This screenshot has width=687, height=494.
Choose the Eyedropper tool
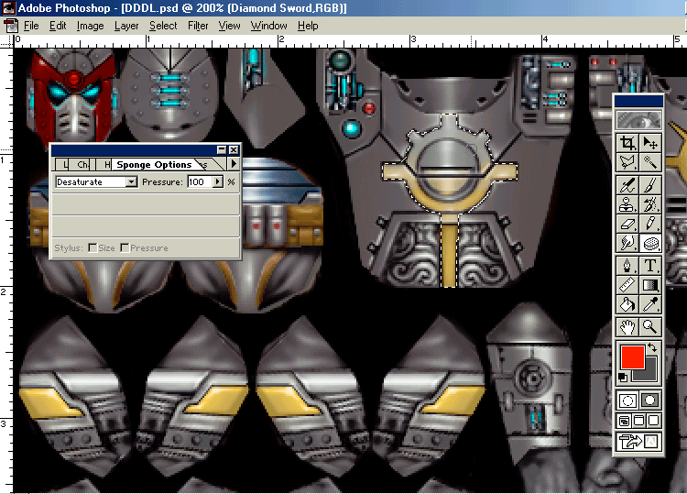point(650,304)
